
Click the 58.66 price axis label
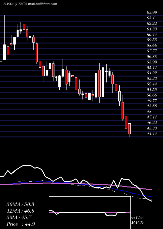(152, 45)
